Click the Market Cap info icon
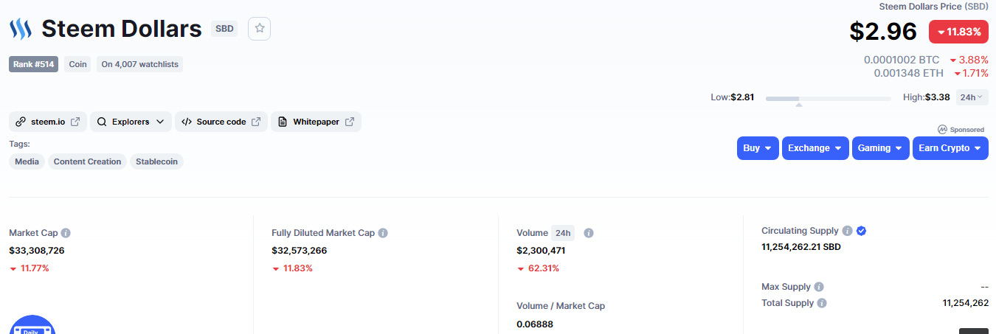 (66, 233)
